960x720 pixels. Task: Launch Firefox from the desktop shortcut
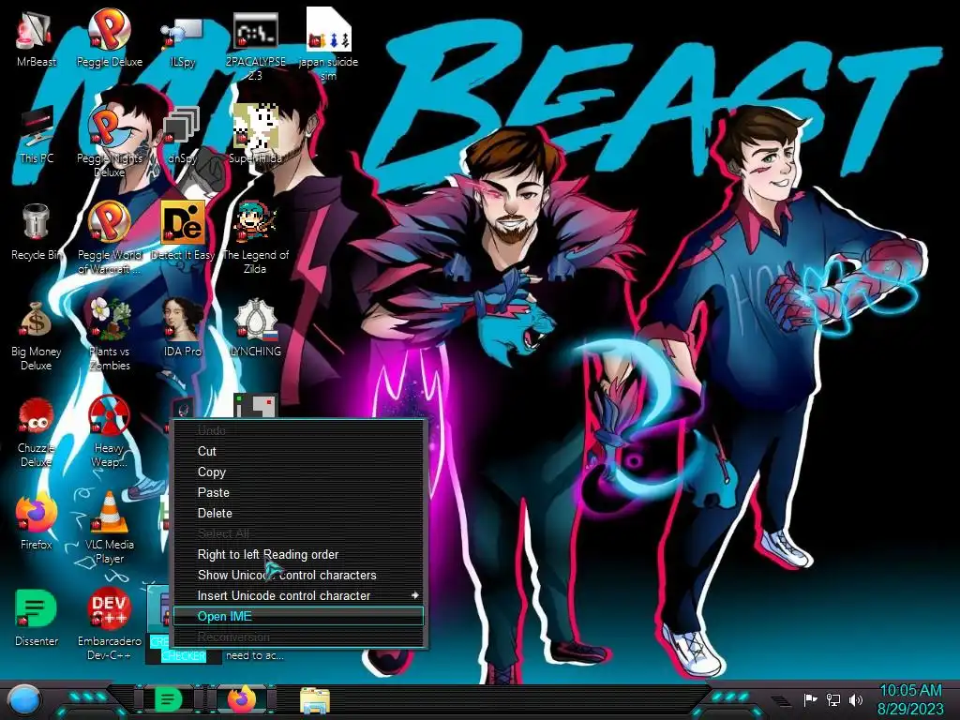36,521
